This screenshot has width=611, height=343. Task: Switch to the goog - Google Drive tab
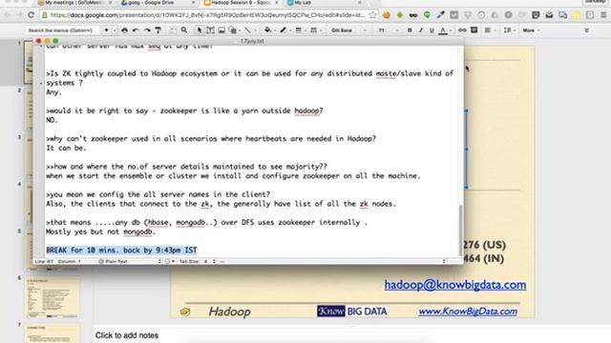click(x=158, y=3)
